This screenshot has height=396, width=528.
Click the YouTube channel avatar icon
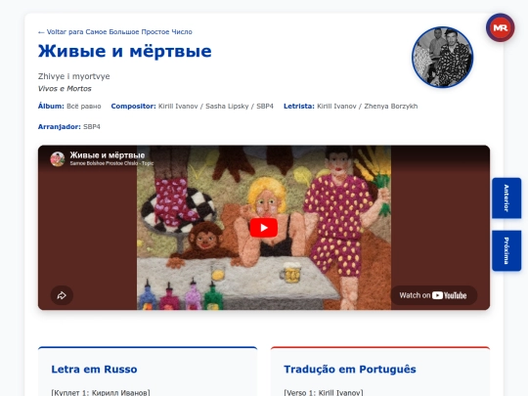coord(58,159)
